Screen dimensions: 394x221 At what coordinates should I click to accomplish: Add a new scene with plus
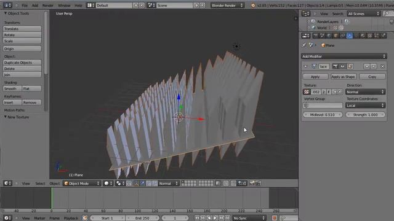click(x=196, y=6)
